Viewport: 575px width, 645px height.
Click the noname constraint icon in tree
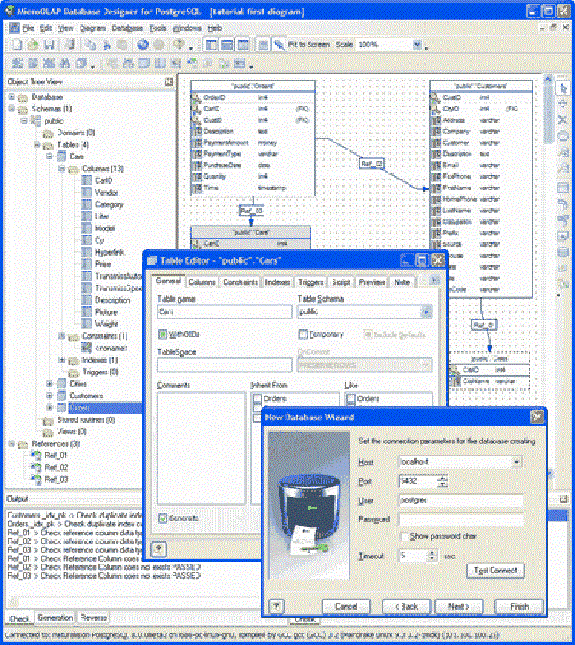(87, 348)
